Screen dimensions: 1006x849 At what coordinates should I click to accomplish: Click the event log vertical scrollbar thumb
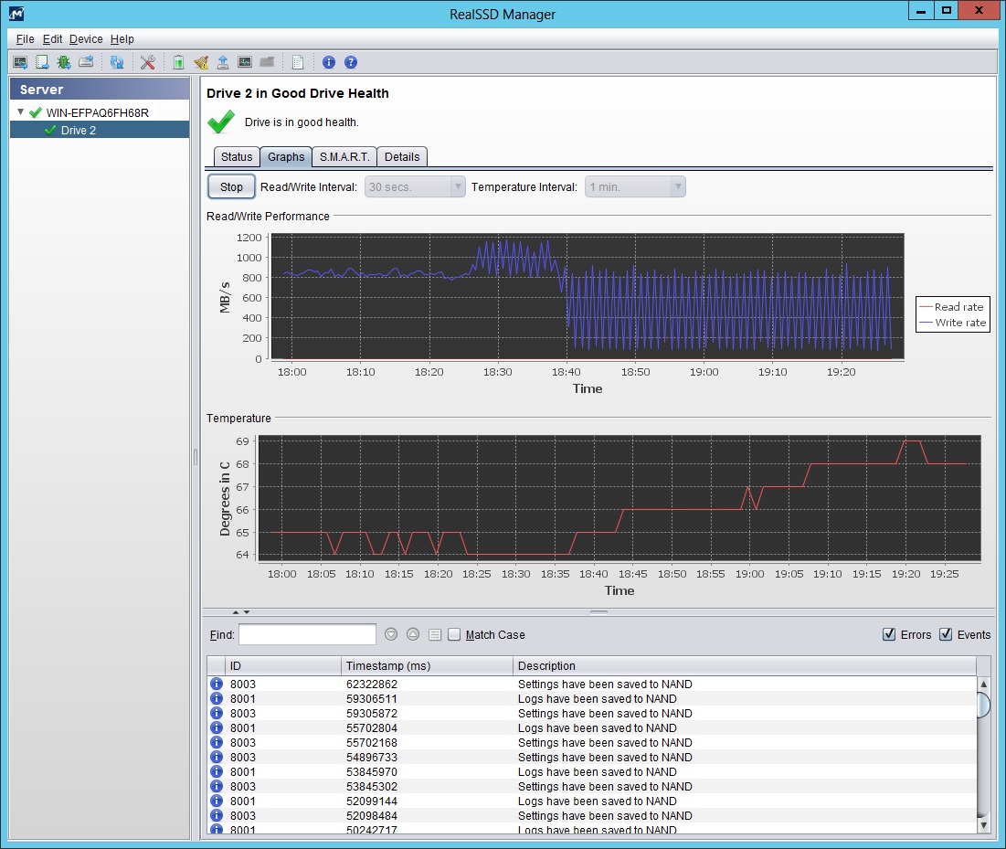(x=983, y=706)
